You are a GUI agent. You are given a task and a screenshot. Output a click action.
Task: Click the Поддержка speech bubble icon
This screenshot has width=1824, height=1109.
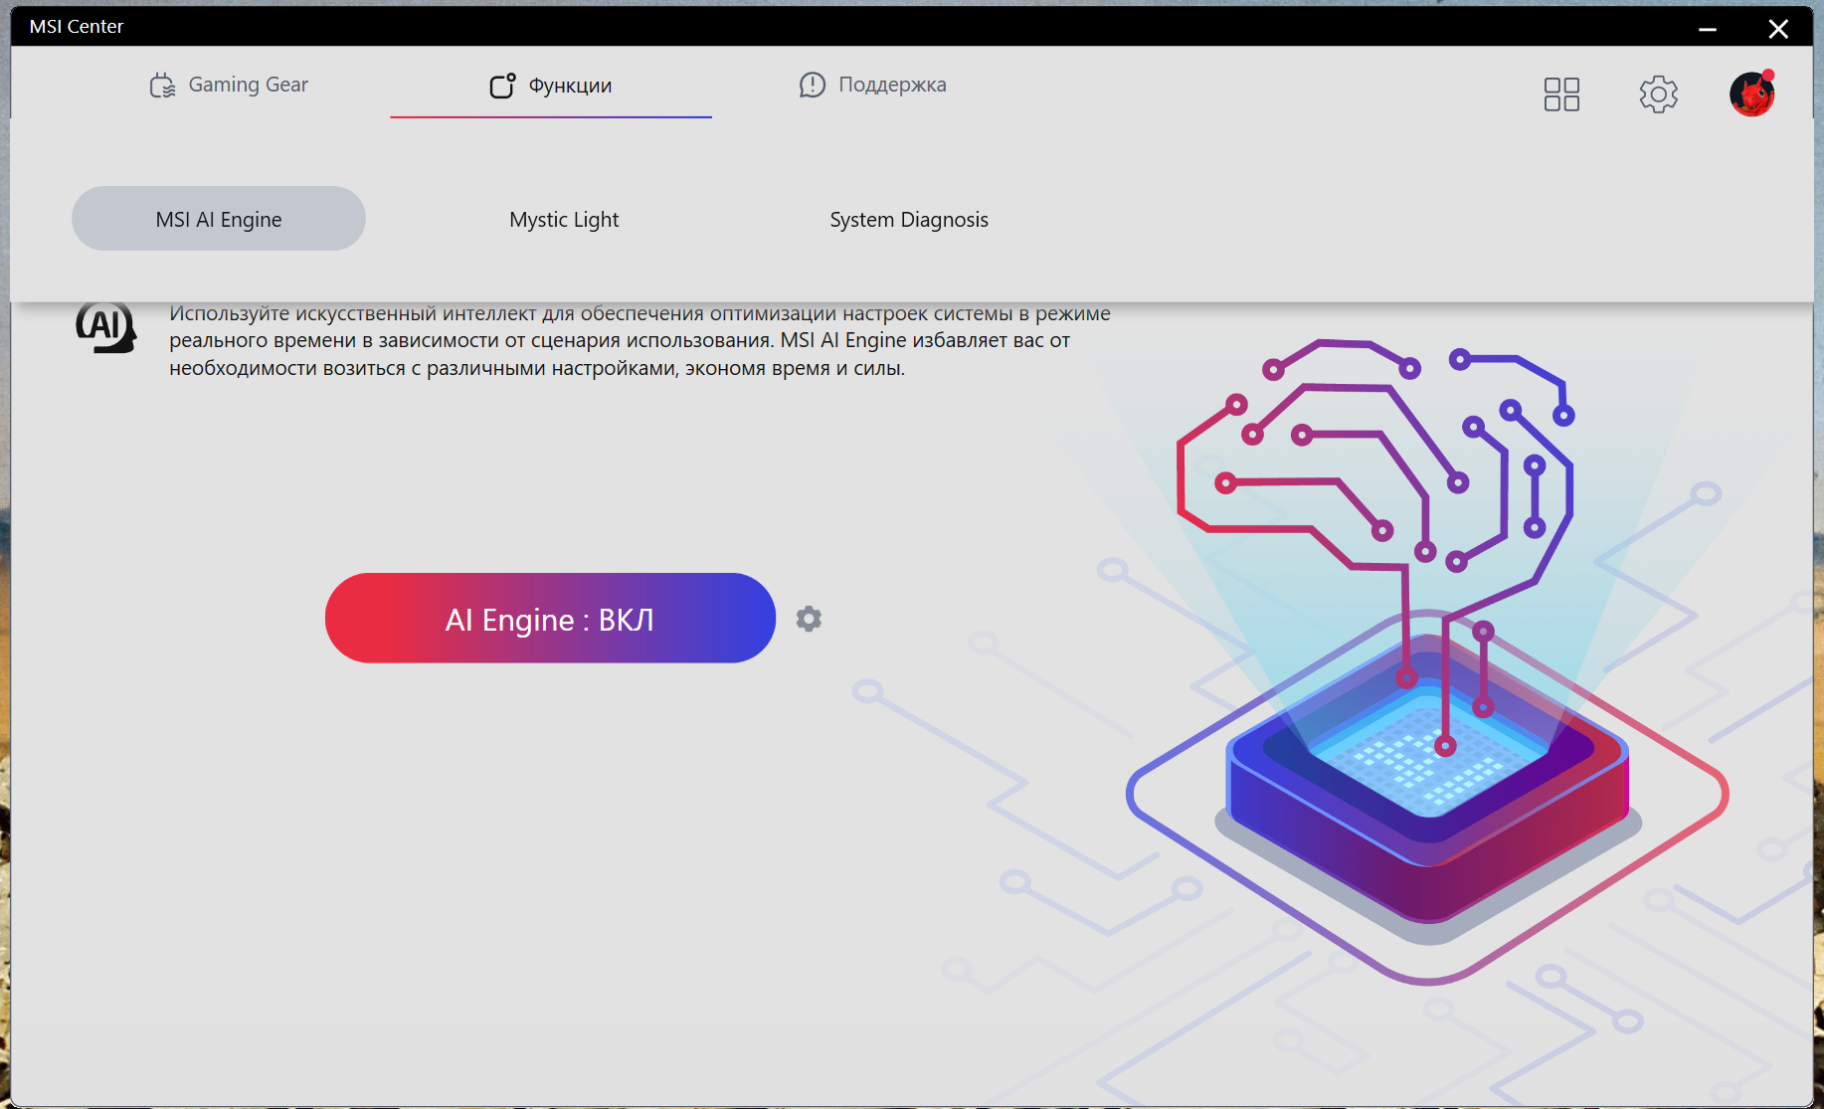pos(813,86)
